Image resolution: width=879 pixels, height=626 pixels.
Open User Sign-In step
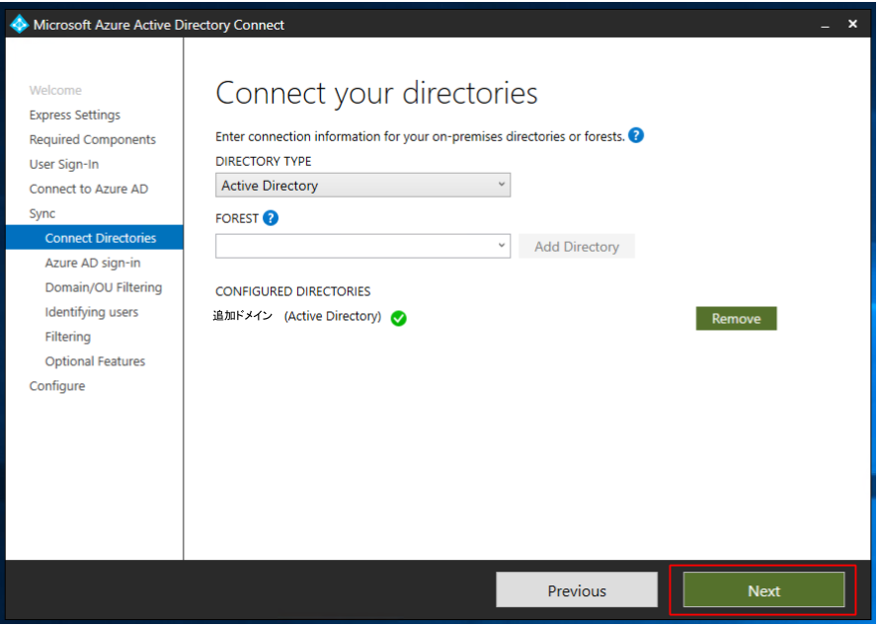tap(64, 164)
